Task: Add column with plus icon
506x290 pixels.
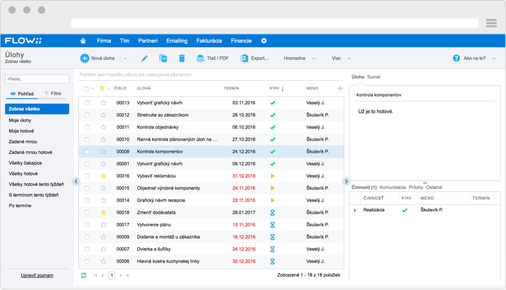Action: click(340, 88)
